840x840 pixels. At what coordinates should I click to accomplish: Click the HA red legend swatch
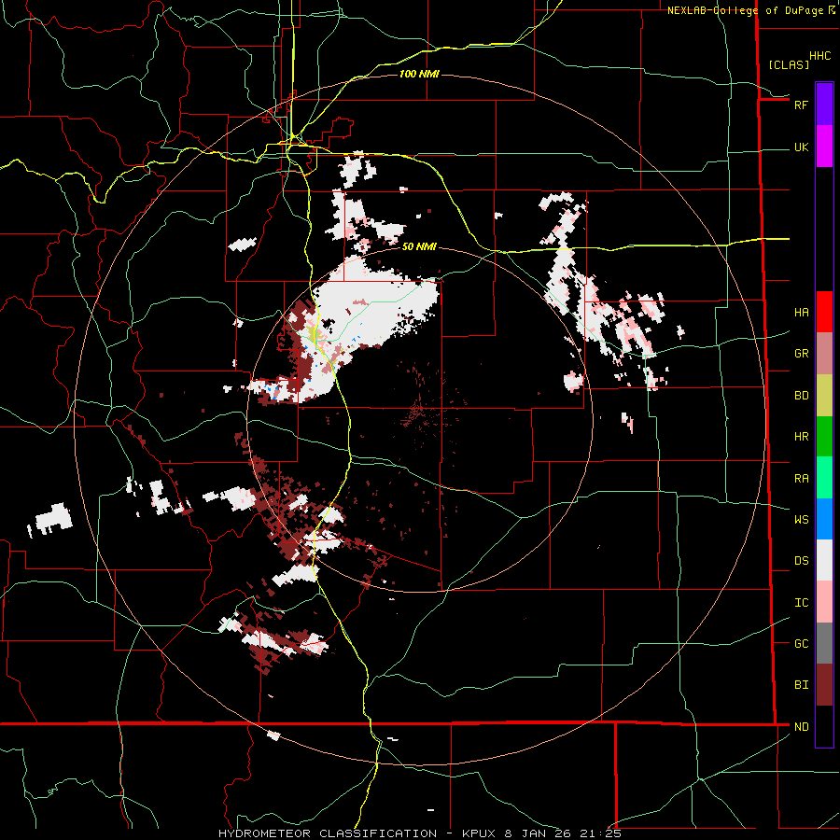click(824, 312)
